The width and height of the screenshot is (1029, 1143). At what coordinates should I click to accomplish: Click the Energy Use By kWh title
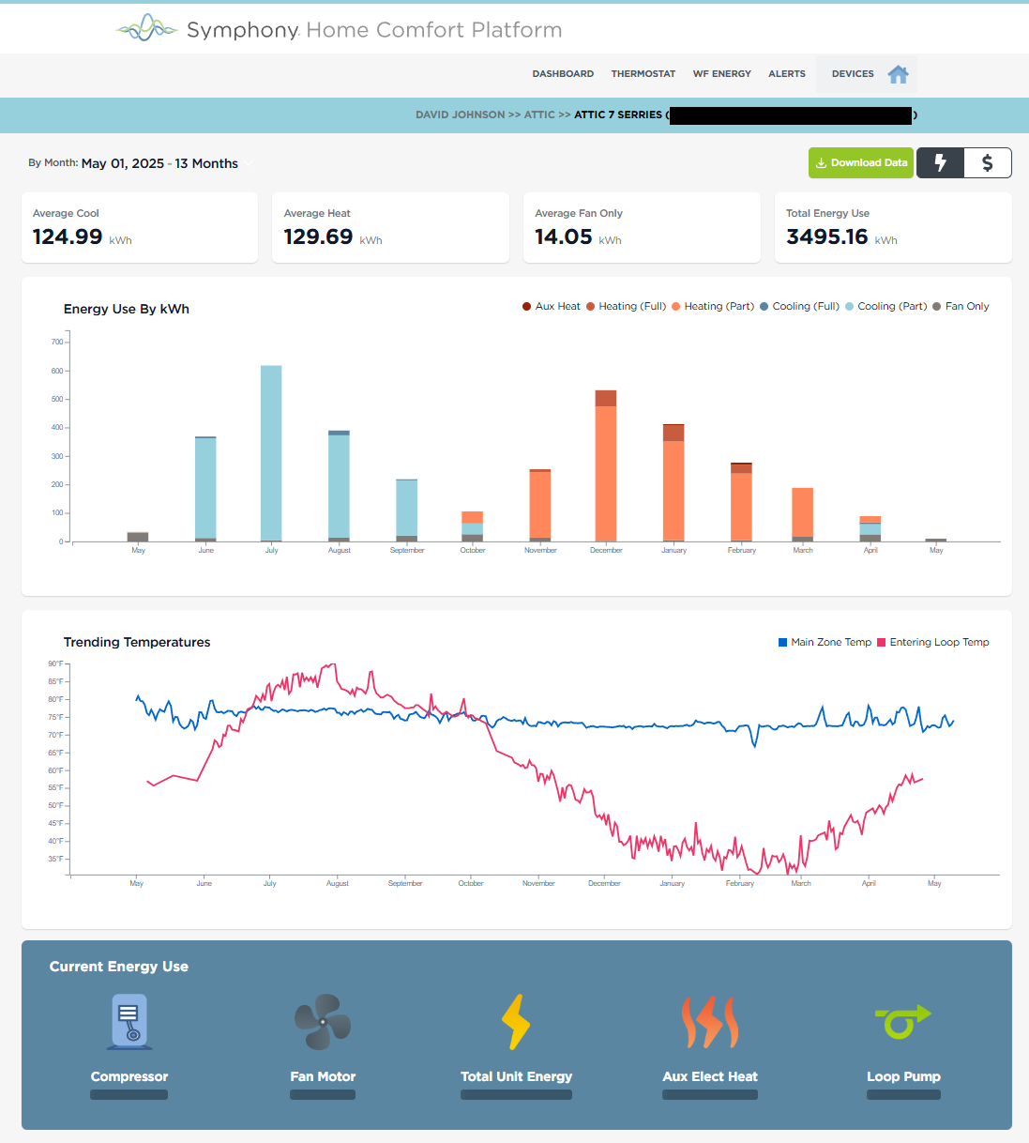[127, 309]
